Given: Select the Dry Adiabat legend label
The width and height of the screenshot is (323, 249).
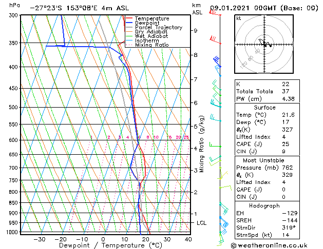Looking at the screenshot, I should tap(151, 32).
